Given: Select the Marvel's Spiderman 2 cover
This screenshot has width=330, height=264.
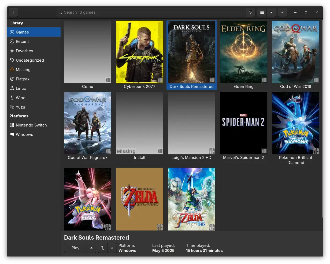Looking at the screenshot, I should point(244,123).
